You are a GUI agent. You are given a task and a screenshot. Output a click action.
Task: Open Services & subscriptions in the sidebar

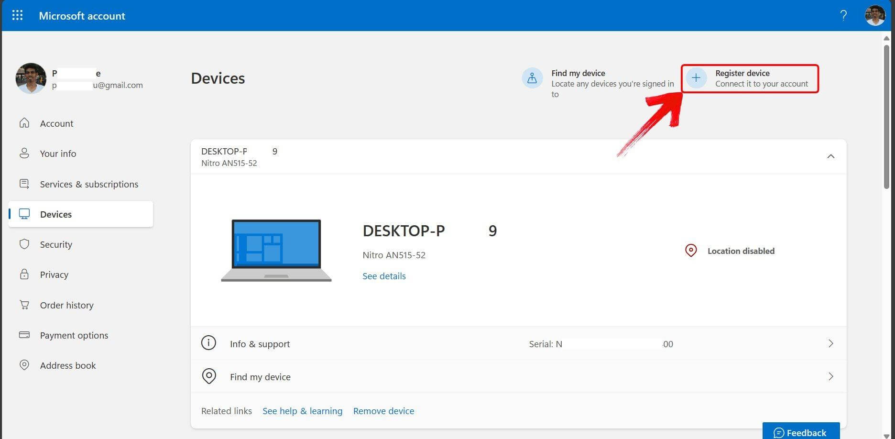(x=89, y=184)
